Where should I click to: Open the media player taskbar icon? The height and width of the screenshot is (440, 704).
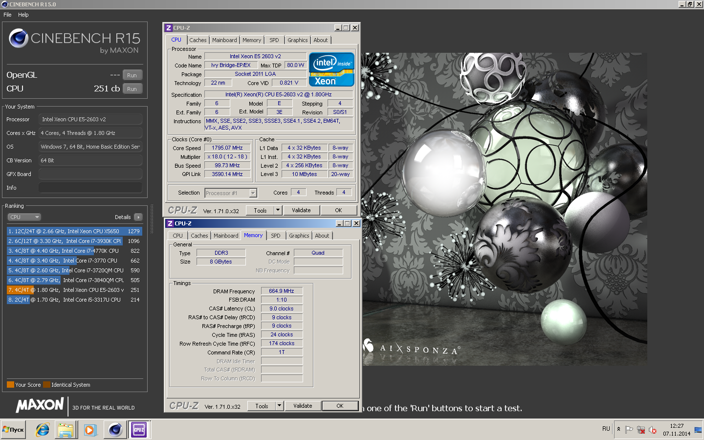[x=90, y=430]
